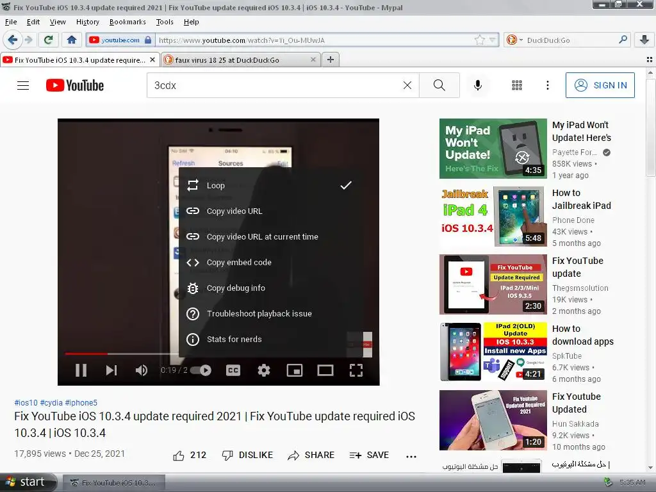Switch to 'faux virus 18 25 at DuckDuckGo' tab

(240, 60)
